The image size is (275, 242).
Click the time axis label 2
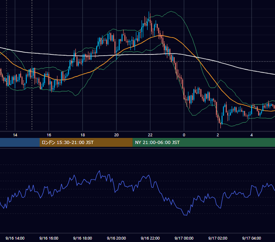218,135
